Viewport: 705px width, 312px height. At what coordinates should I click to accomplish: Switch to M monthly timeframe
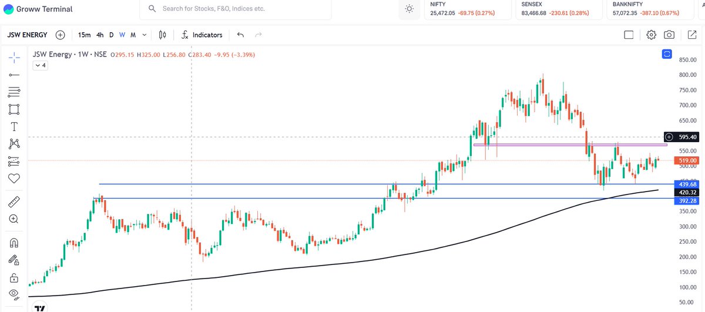pyautogui.click(x=133, y=35)
